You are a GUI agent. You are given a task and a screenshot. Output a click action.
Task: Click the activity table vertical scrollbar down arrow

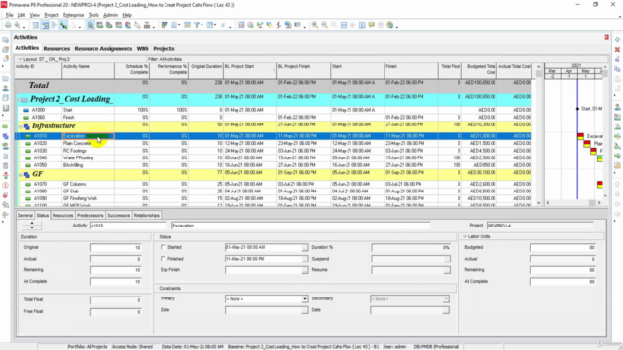click(538, 203)
